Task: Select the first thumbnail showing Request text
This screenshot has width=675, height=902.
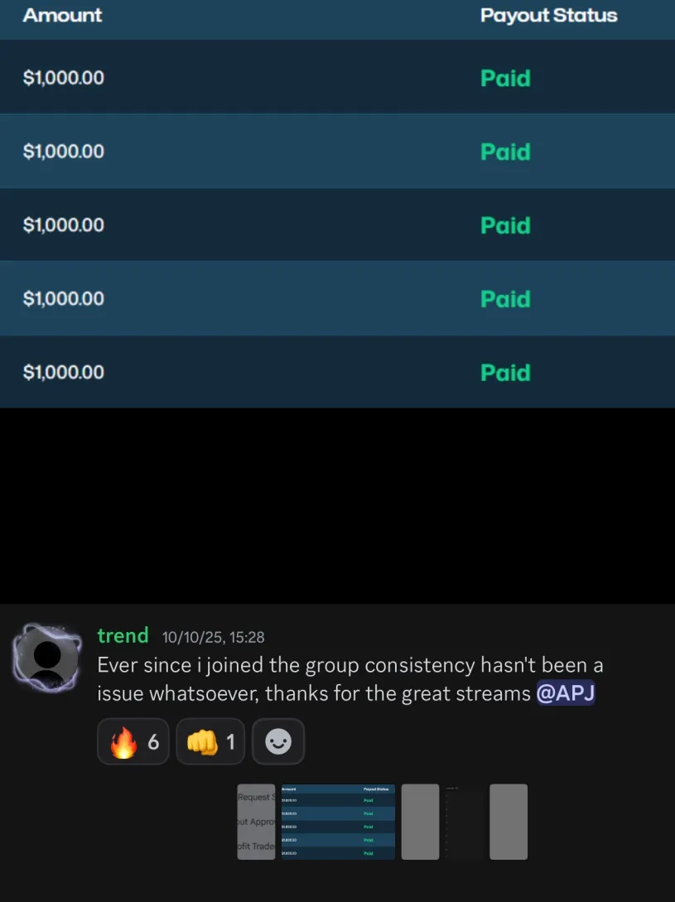Action: tap(256, 822)
